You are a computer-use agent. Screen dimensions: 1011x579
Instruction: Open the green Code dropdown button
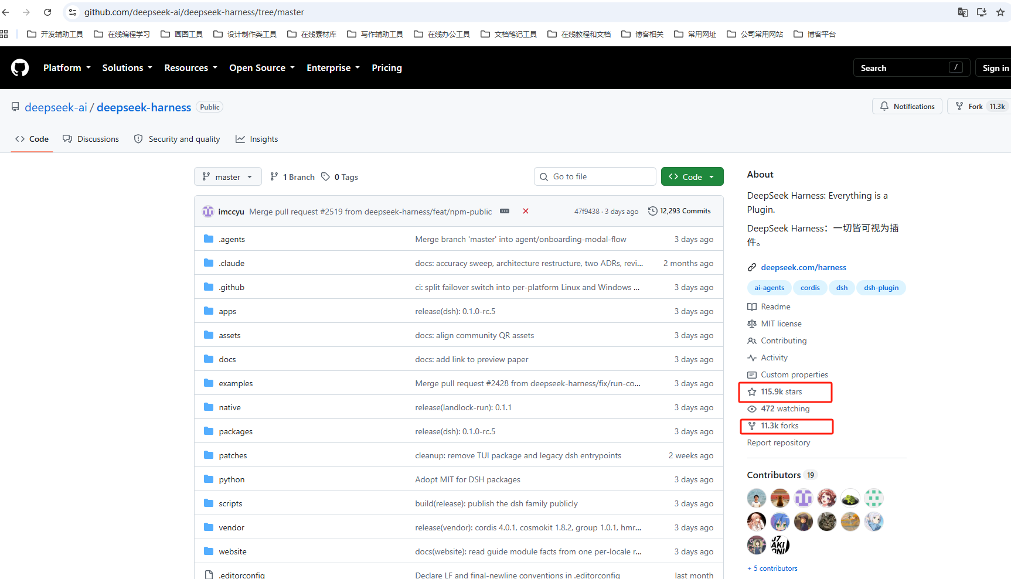click(692, 177)
